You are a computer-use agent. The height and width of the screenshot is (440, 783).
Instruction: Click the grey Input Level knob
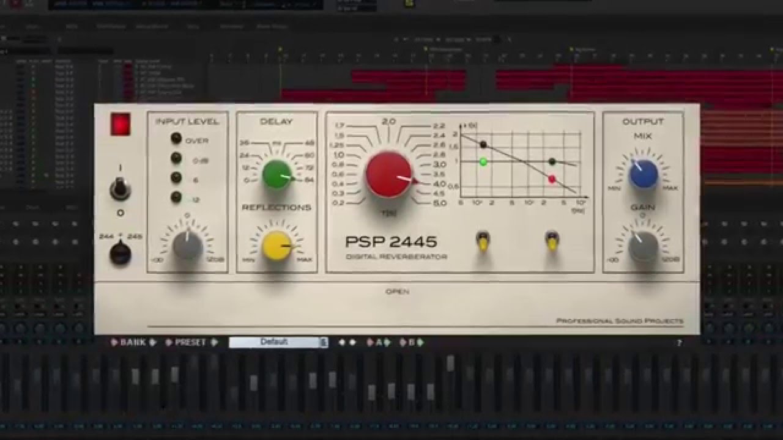pyautogui.click(x=187, y=245)
